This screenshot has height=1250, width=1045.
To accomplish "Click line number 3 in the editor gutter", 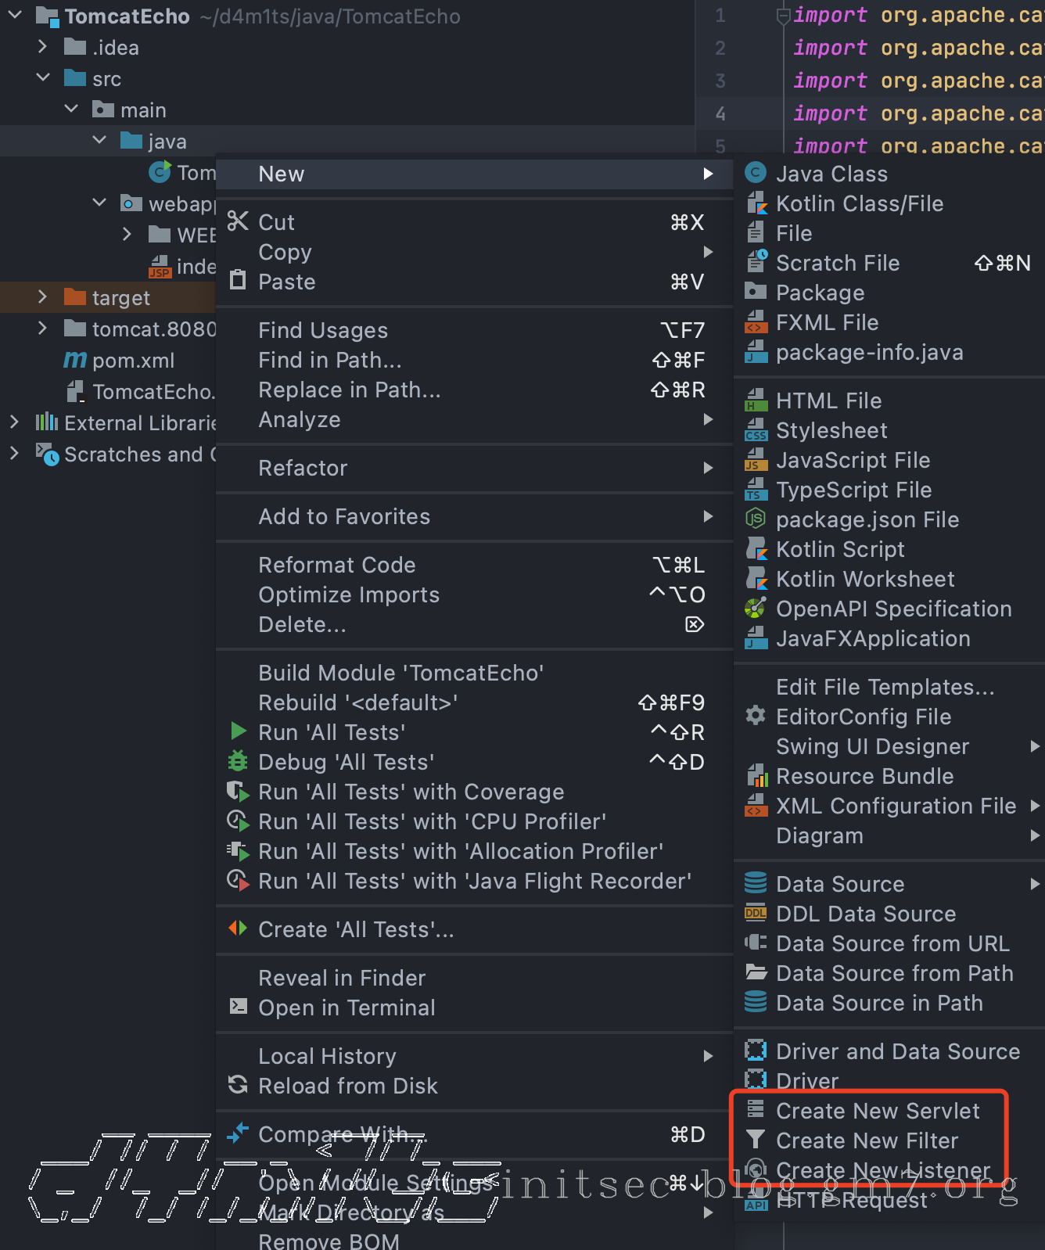I will pyautogui.click(x=720, y=81).
